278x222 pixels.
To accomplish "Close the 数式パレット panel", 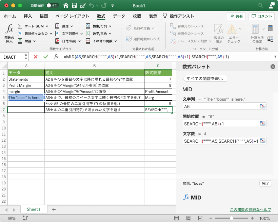I will (x=273, y=67).
